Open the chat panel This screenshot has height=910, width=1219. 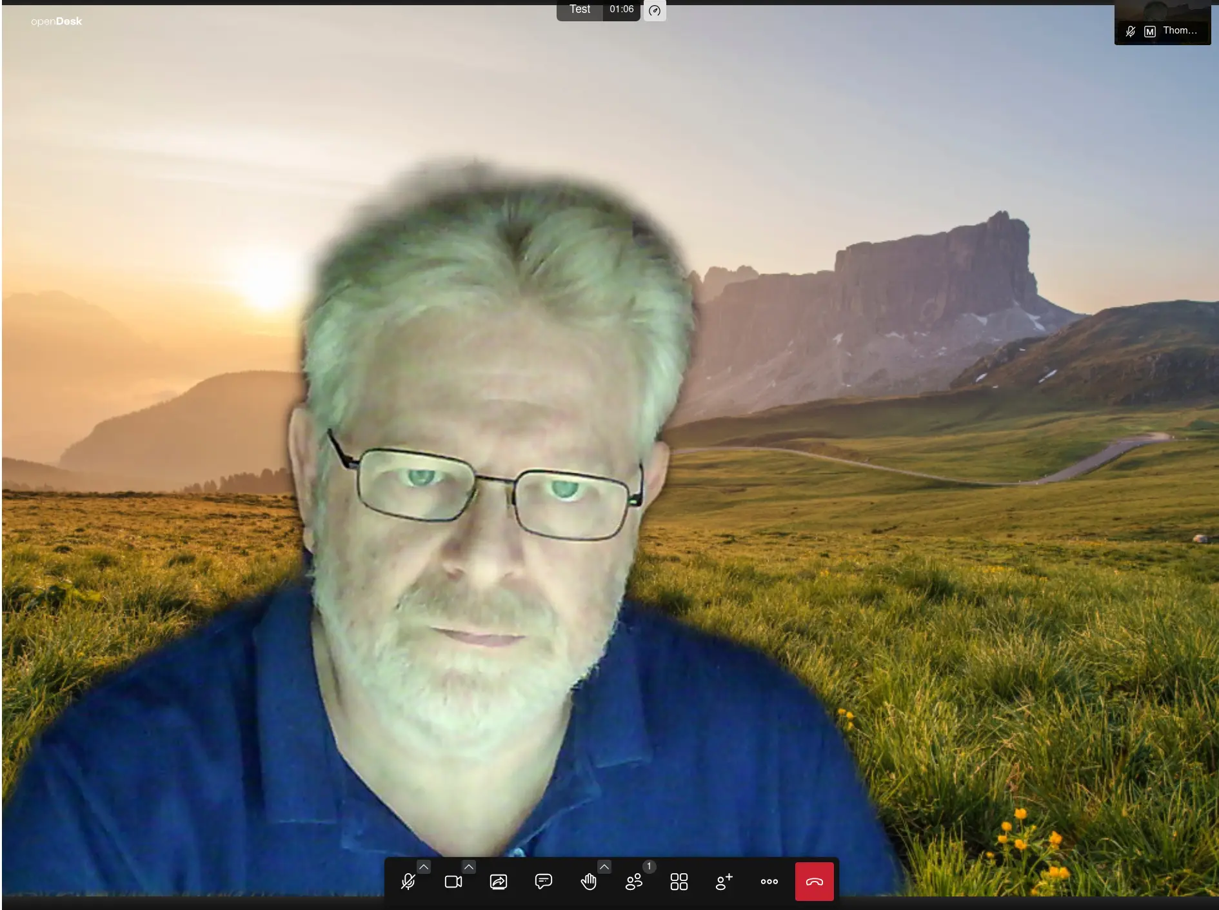tap(544, 882)
